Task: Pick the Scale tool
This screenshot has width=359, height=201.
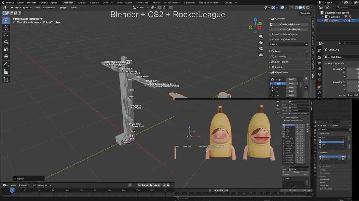Action: pyautogui.click(x=6, y=49)
